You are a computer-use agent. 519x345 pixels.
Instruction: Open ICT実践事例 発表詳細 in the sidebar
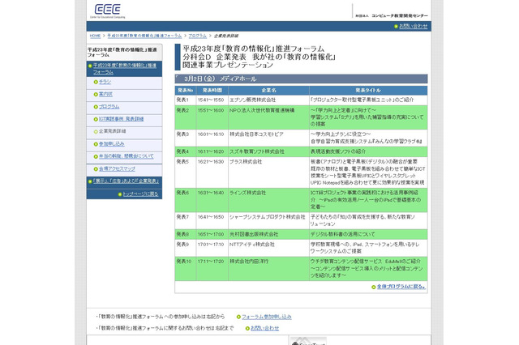[121, 119]
